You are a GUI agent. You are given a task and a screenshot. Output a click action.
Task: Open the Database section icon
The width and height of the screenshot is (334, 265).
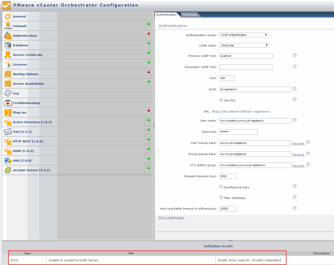8,45
